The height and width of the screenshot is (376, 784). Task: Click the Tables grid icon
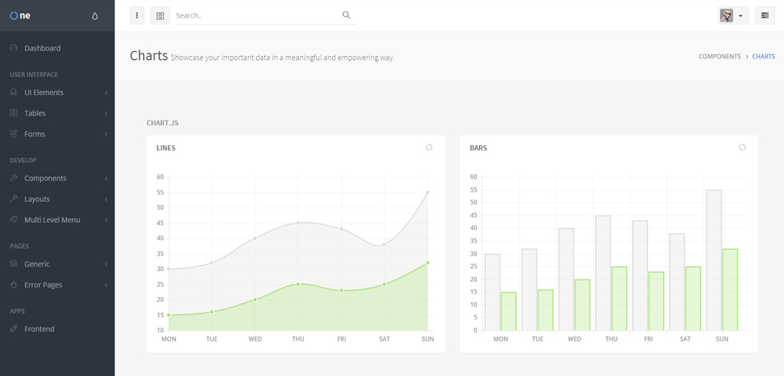tap(14, 113)
